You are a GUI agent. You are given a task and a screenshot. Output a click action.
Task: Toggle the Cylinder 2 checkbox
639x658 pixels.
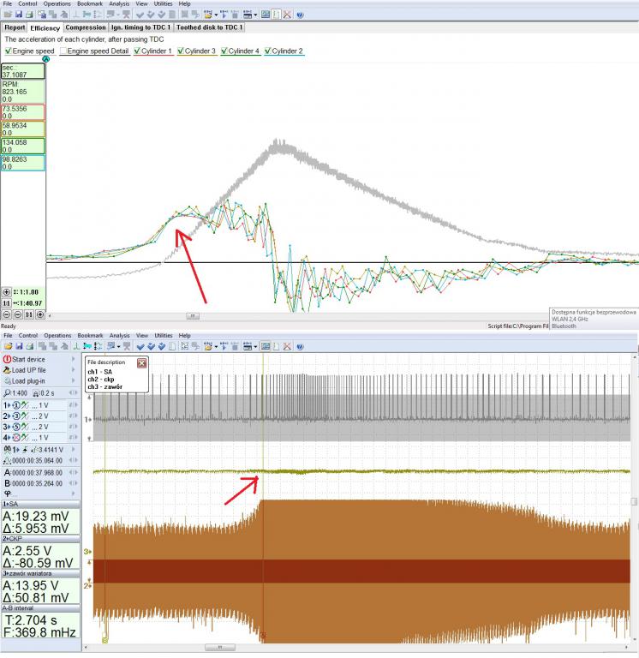(268, 51)
